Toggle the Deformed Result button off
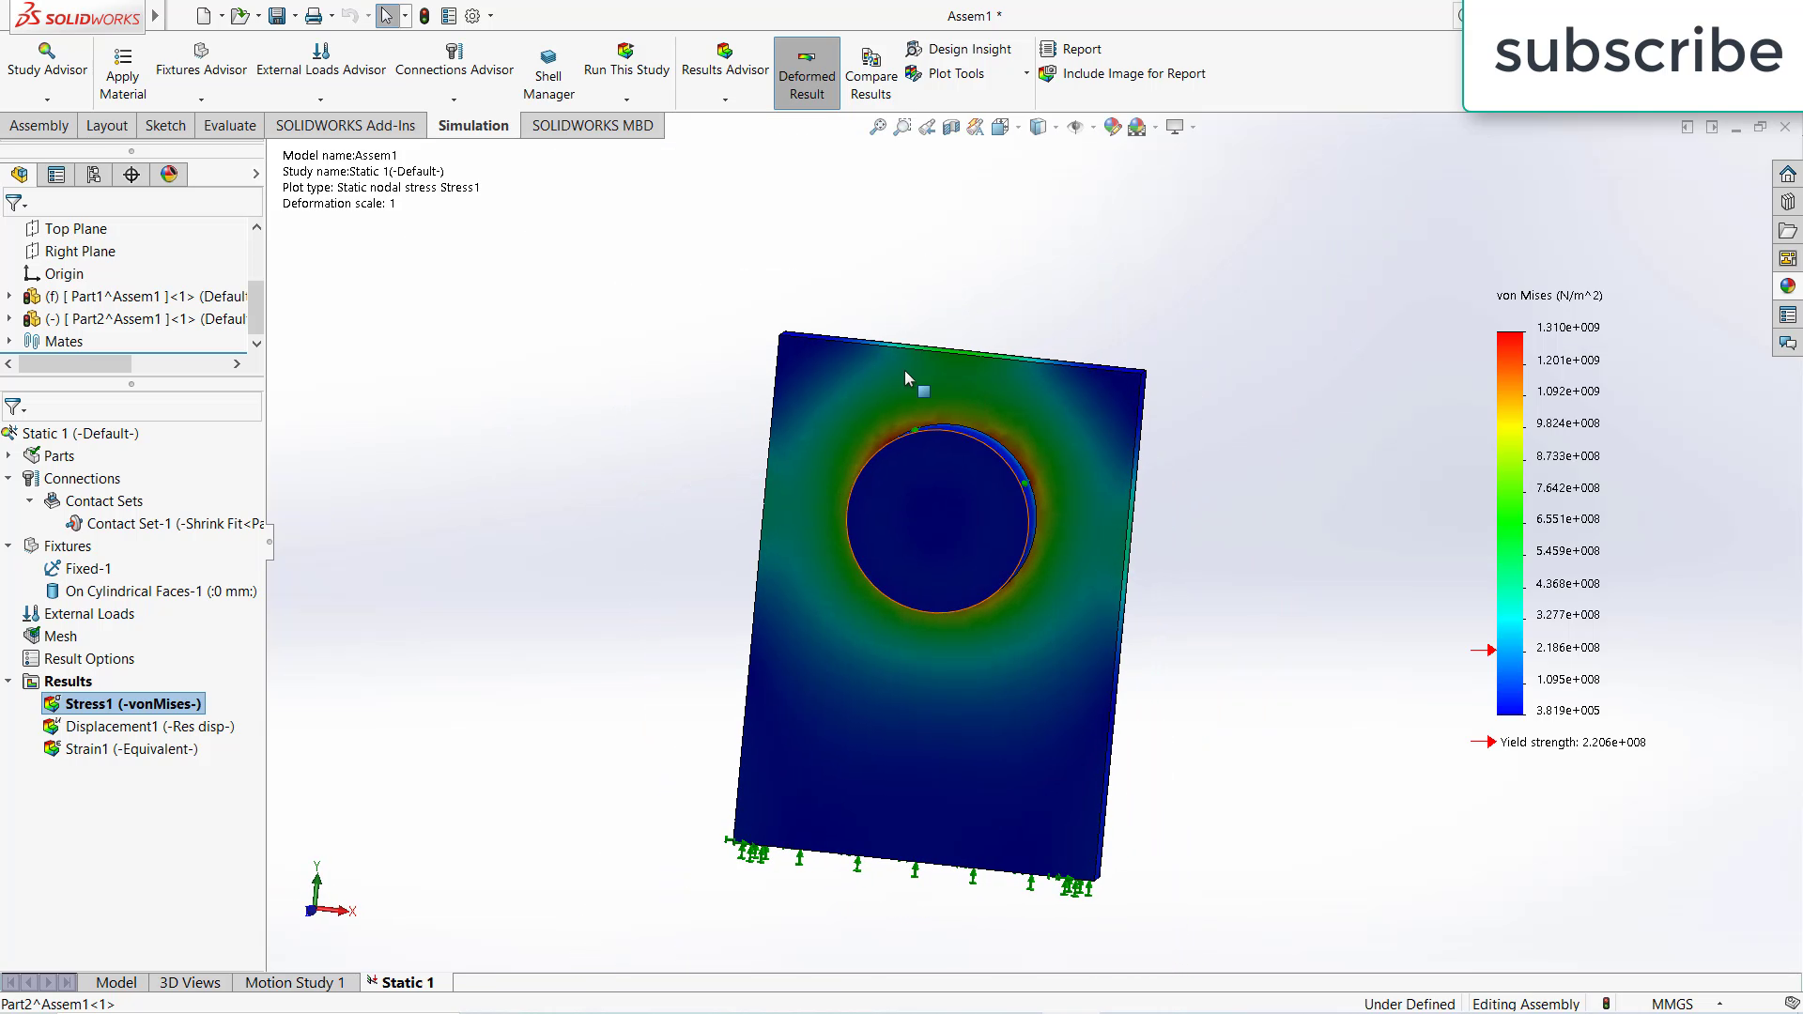This screenshot has width=1803, height=1014. pyautogui.click(x=807, y=72)
